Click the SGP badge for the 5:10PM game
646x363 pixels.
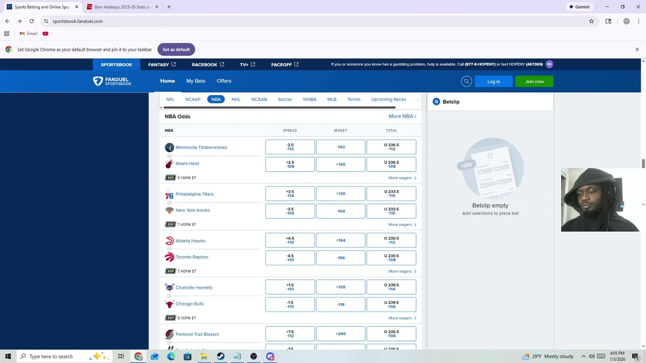point(170,178)
